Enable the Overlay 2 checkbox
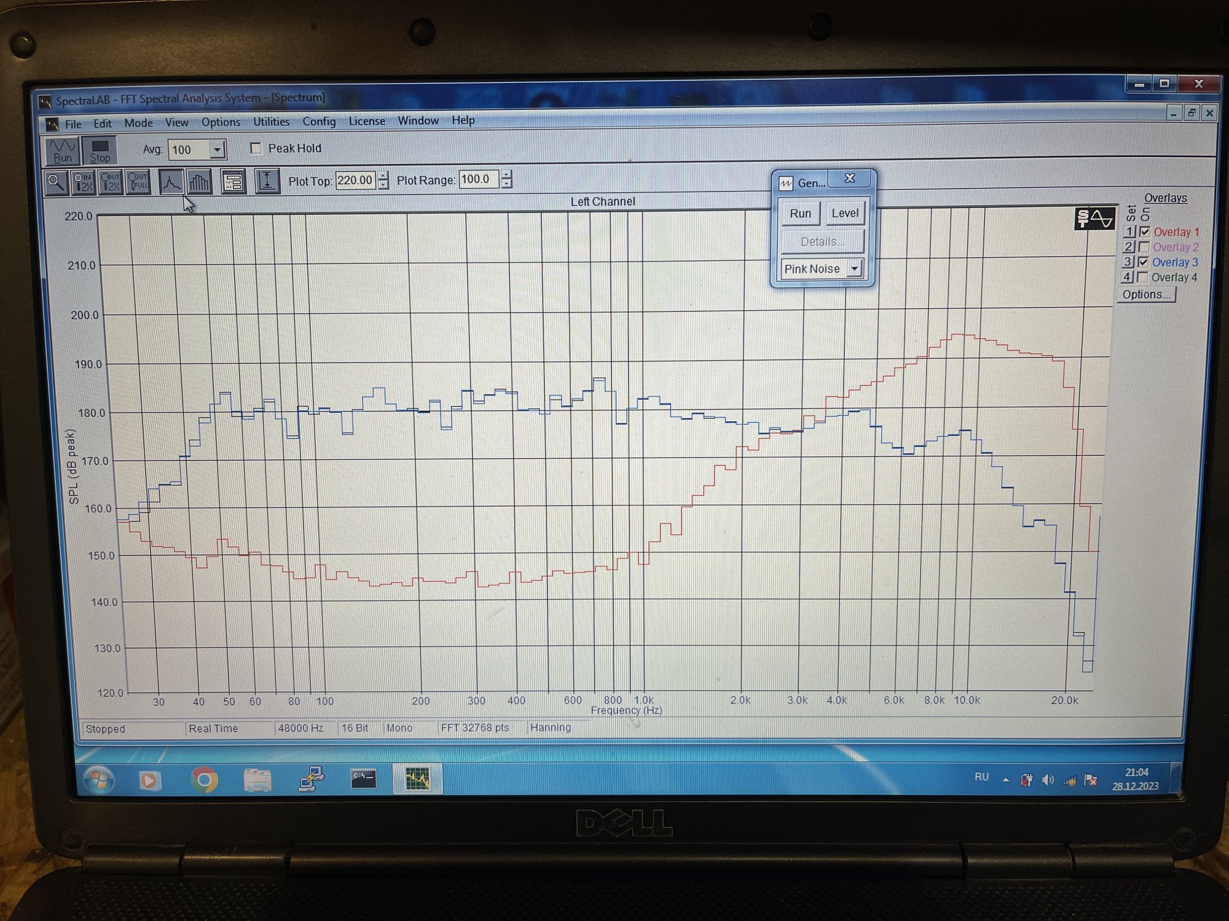Viewport: 1229px width, 921px height. pos(1144,247)
